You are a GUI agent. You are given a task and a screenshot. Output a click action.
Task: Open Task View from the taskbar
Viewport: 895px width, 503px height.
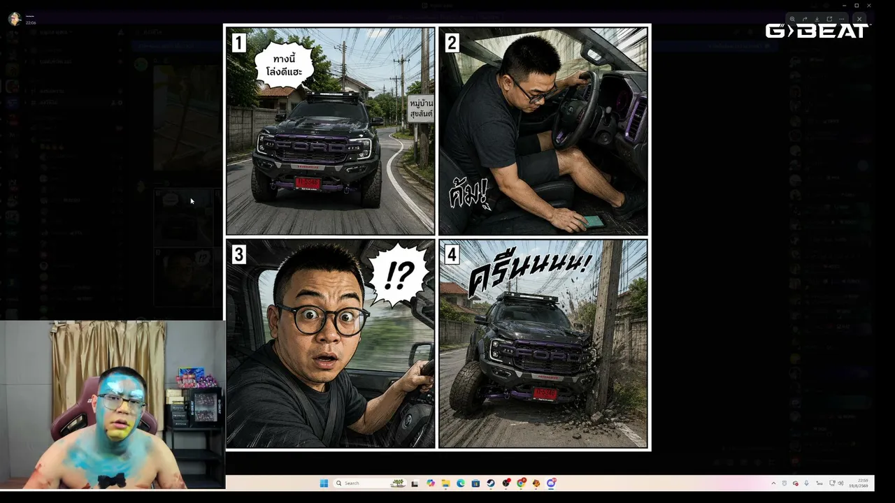(x=415, y=483)
